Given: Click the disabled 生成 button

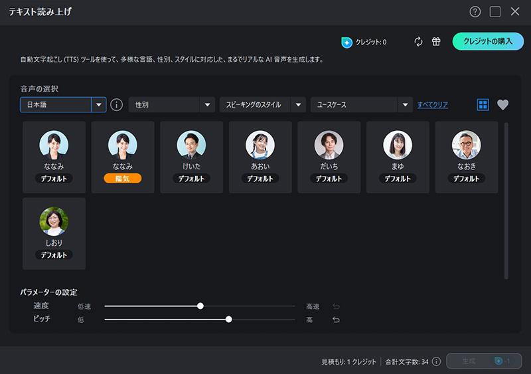Looking at the screenshot, I should coord(484,361).
